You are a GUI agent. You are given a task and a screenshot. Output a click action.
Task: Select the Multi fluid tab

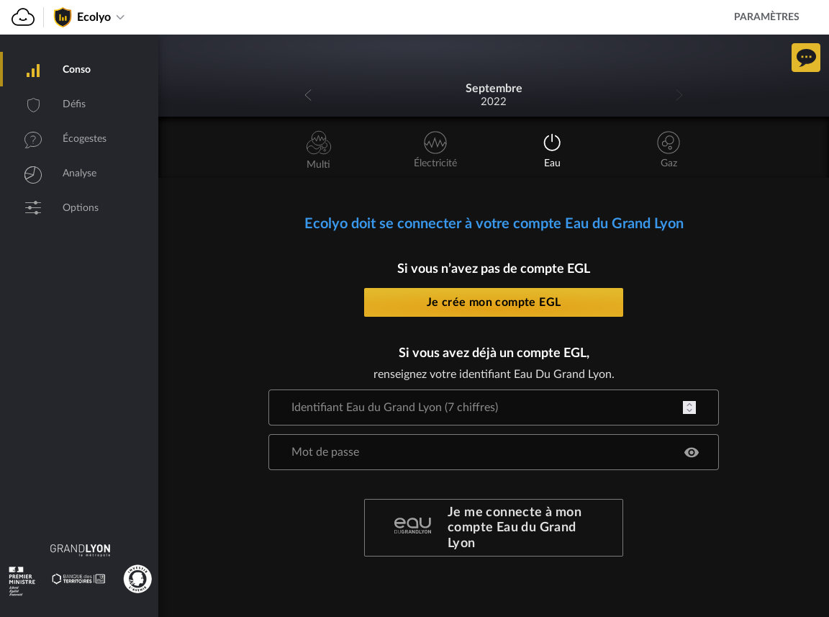click(x=318, y=150)
